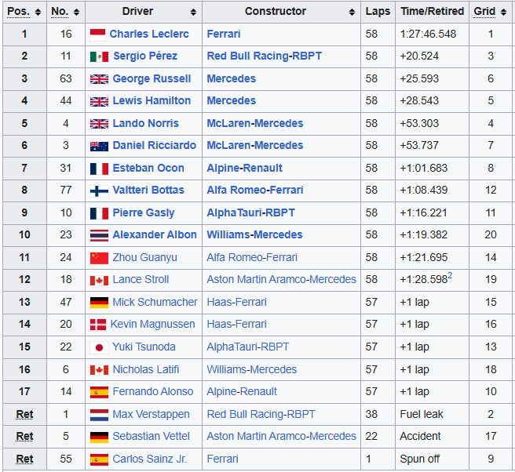Open Haas-Ferrari link in Schumacher row
This screenshot has height=472, width=515.
click(237, 302)
